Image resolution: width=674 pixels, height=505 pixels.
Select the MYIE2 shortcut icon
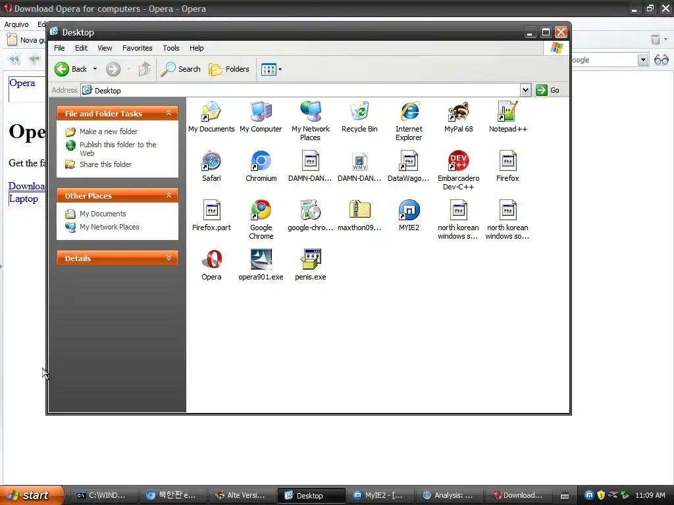pos(409,215)
